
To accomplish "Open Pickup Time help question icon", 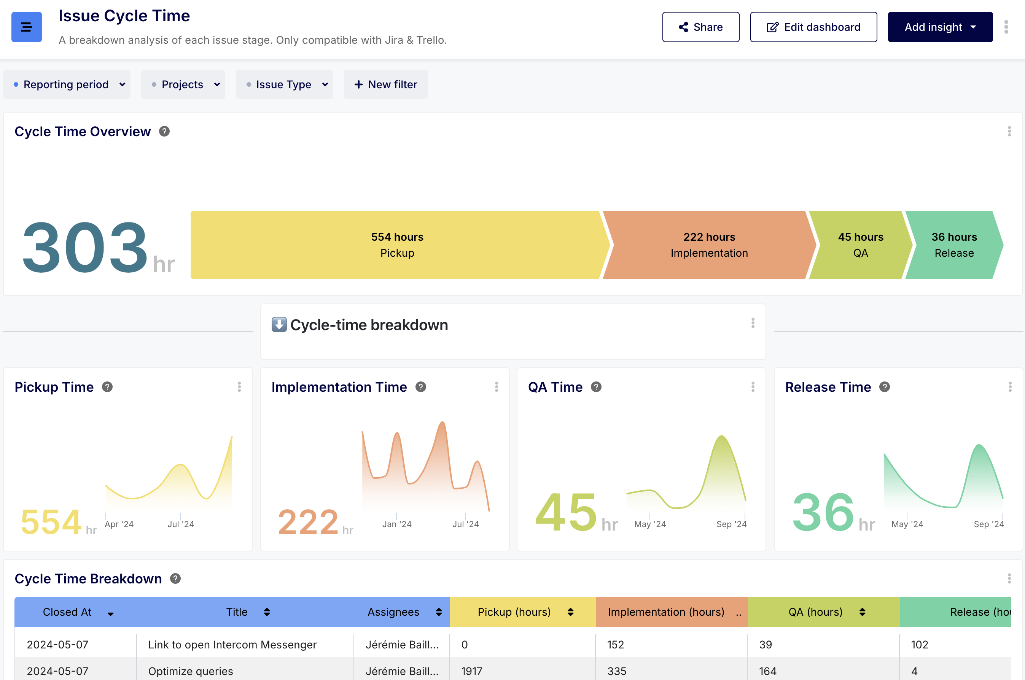I will click(107, 387).
